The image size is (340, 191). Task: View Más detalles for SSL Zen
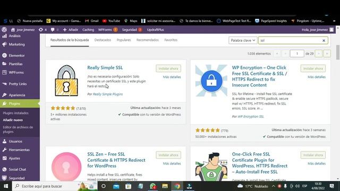pyautogui.click(x=172, y=164)
